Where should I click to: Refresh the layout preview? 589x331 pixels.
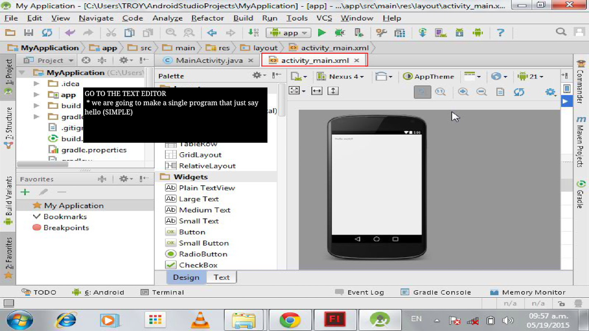click(x=519, y=92)
